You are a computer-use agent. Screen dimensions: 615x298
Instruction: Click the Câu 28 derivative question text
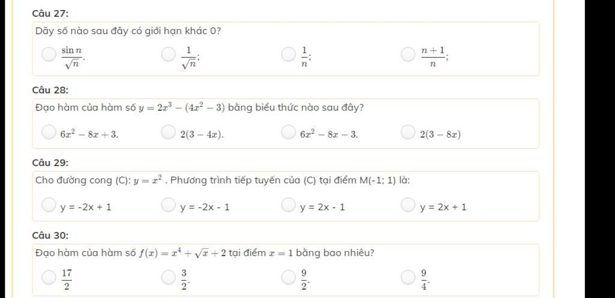click(x=199, y=108)
